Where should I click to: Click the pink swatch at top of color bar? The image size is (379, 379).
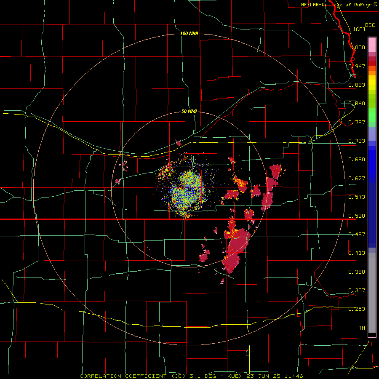[x=372, y=45]
